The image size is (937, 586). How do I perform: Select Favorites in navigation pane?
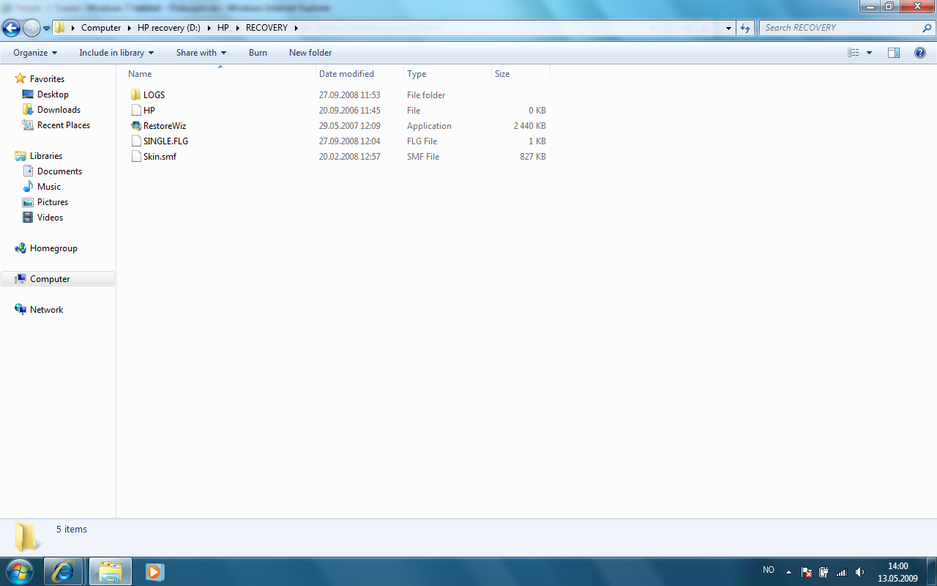pos(47,79)
